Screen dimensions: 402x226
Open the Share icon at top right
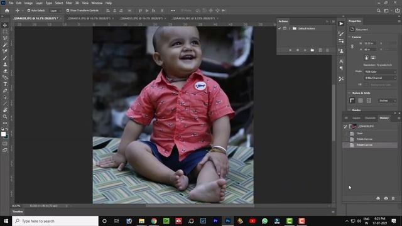tap(398, 11)
